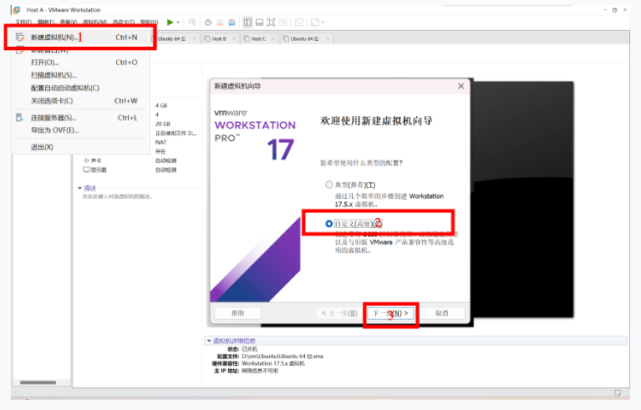641x410 pixels.
Task: Open the snapshot manager icon
Action: 231,23
